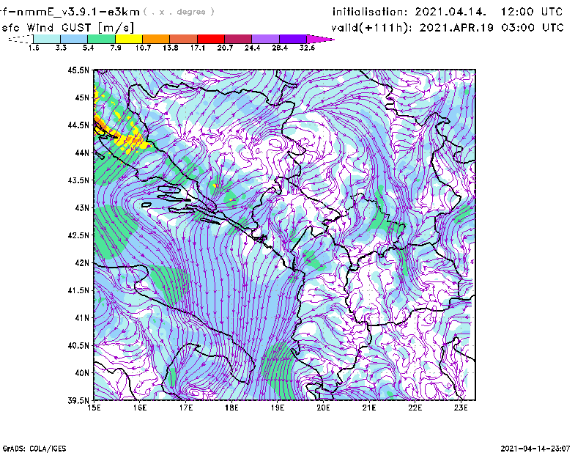Click the 44.5N latitude label
This screenshot has width=586, height=453.
(x=78, y=125)
